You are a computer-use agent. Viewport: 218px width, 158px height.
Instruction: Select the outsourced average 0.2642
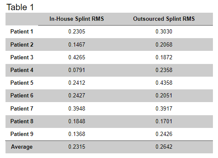(x=164, y=147)
